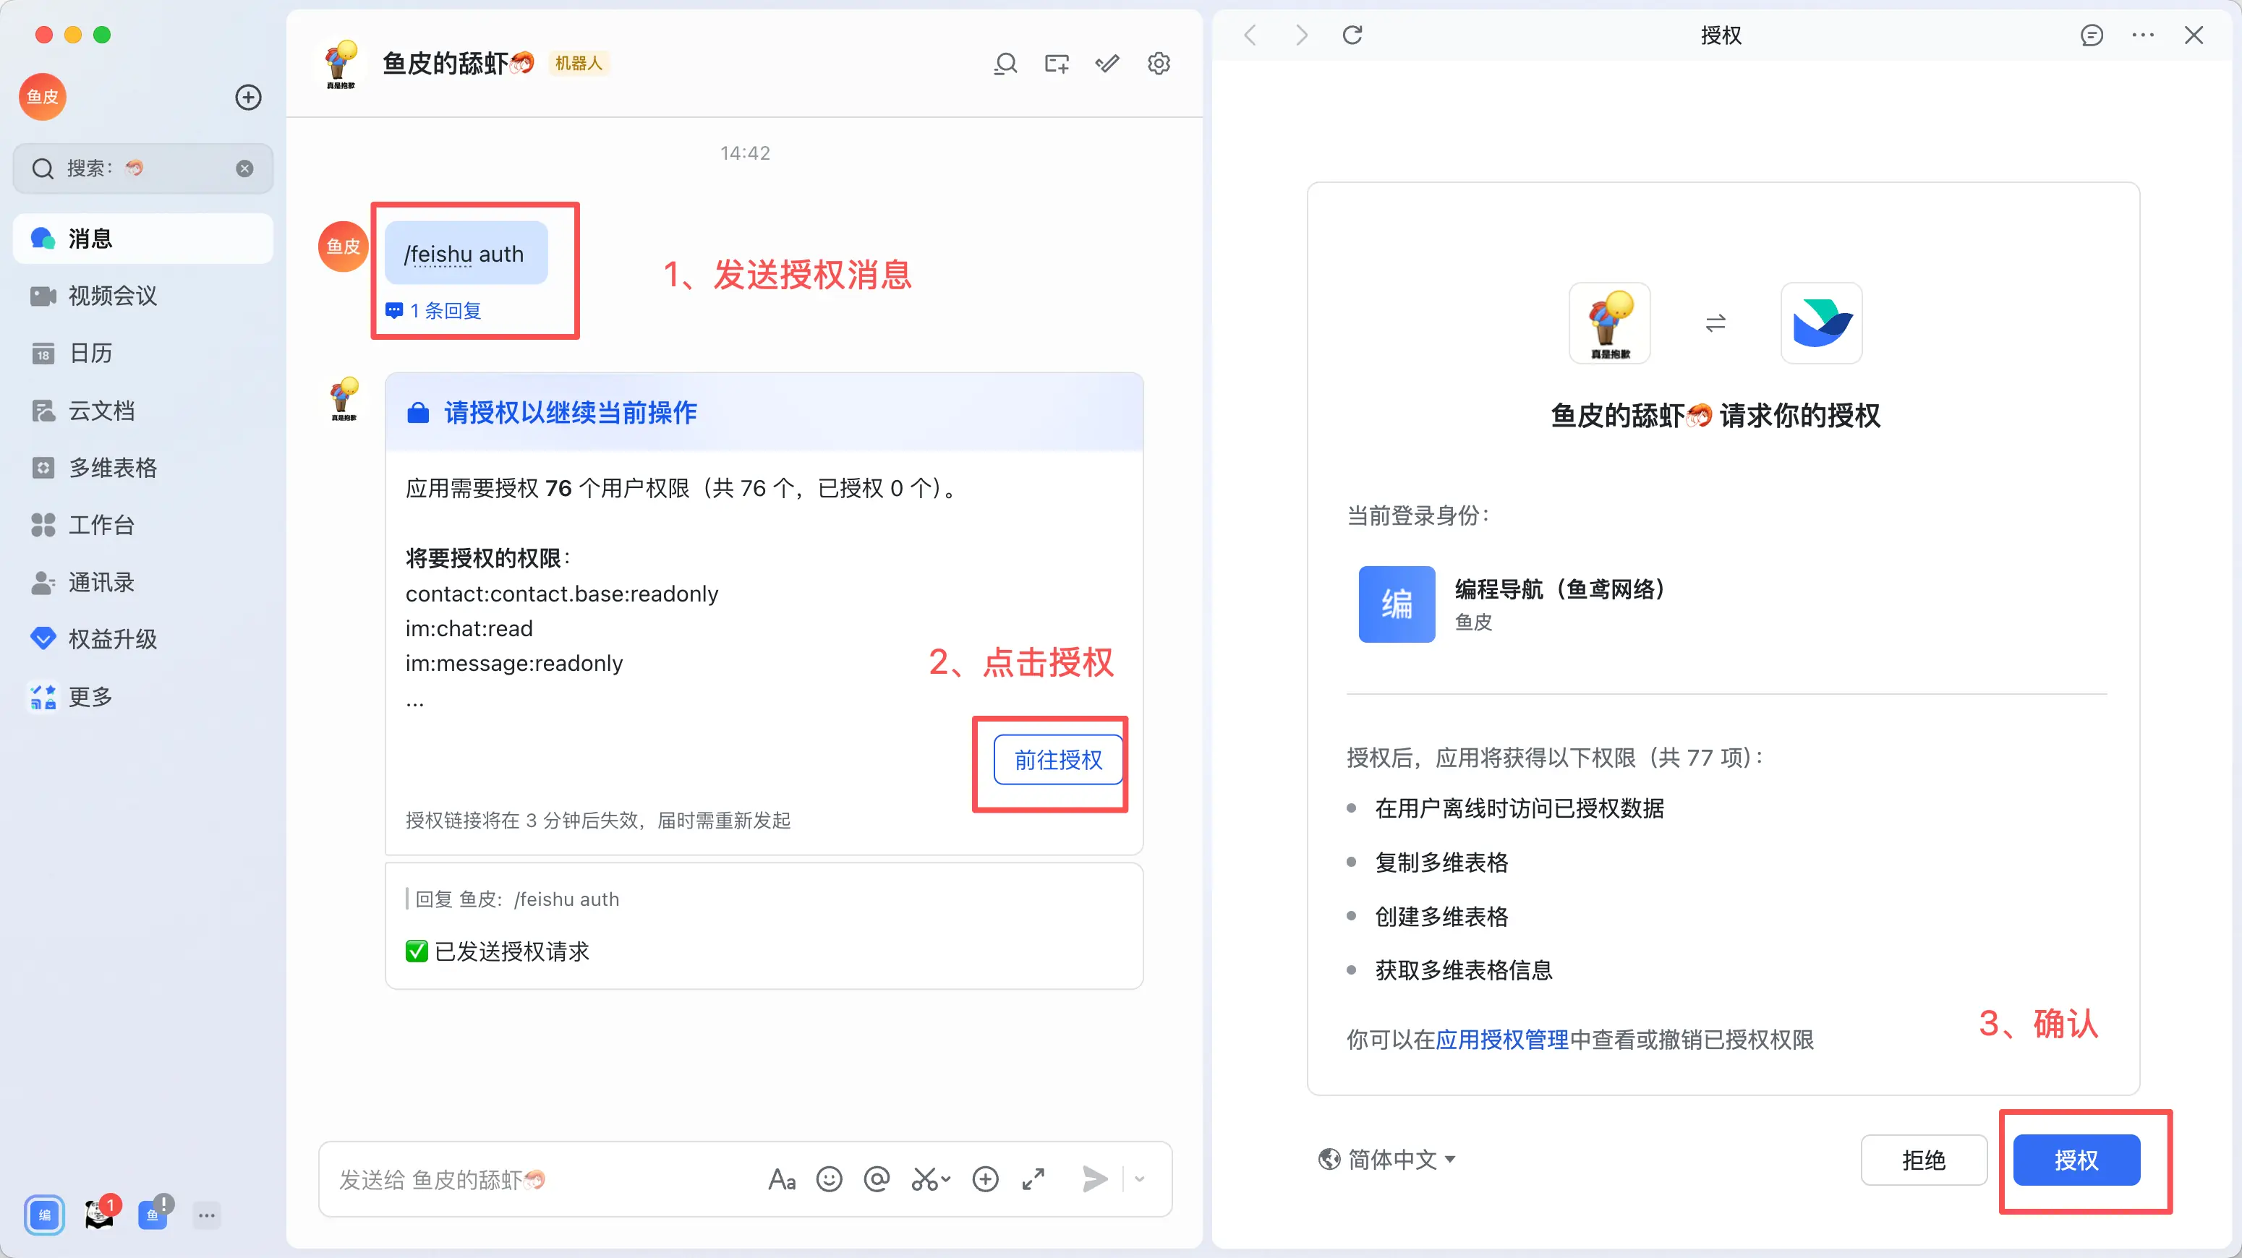Open 多维表格 in the sidebar
This screenshot has width=2242, height=1258.
coord(112,468)
